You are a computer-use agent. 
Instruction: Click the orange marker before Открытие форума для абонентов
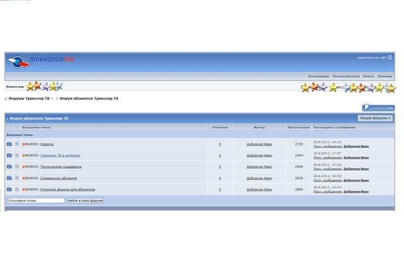24,190
